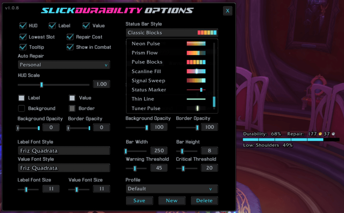
Task: Click the Label Font Size field 11
Action: [51, 189]
